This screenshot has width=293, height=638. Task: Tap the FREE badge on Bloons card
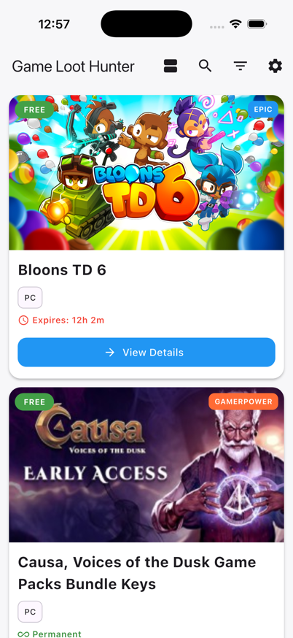[34, 109]
